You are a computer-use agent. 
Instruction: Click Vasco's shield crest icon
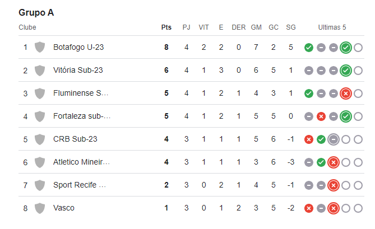(x=40, y=208)
